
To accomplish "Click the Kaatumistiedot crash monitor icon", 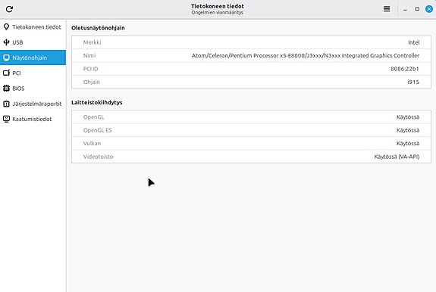I will click(6, 119).
